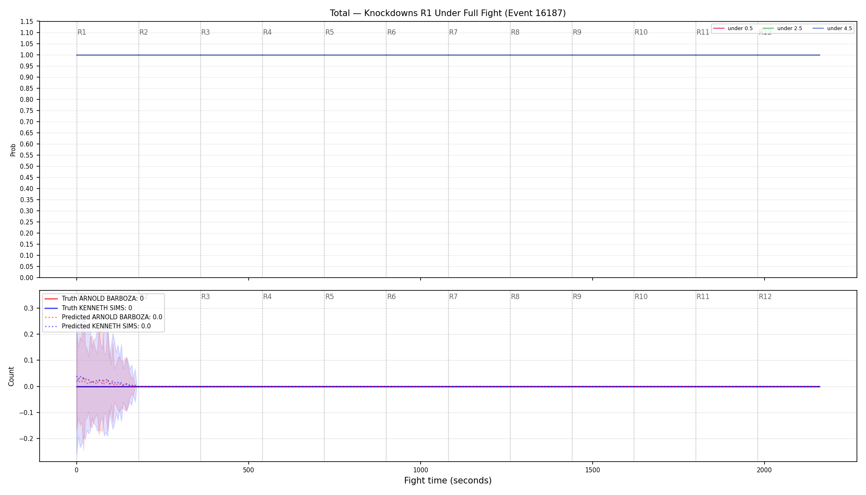866x495 pixels.
Task: Click the R2 round marker in Prob chart
Action: 144,32
